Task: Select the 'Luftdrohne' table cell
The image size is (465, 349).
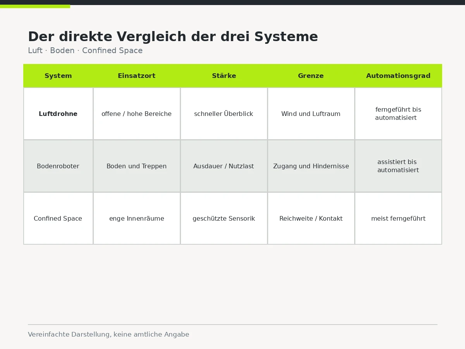Action: point(58,114)
